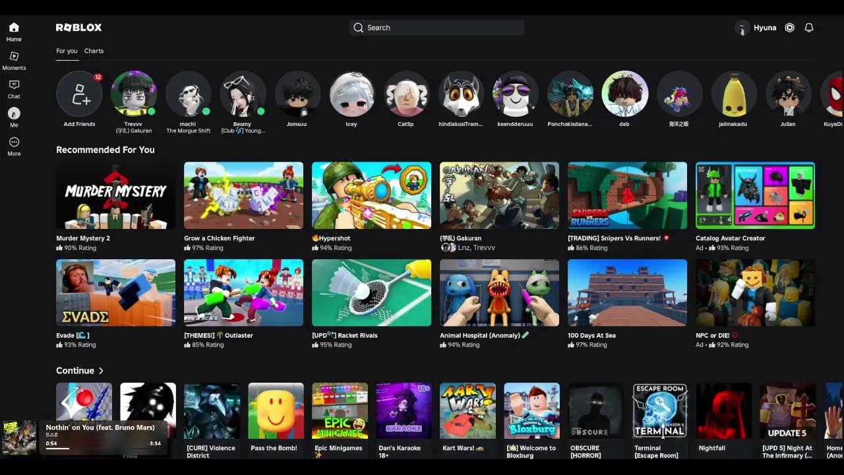844x475 pixels.
Task: Click the Murder Mystery 2 title text
Action: (x=83, y=238)
